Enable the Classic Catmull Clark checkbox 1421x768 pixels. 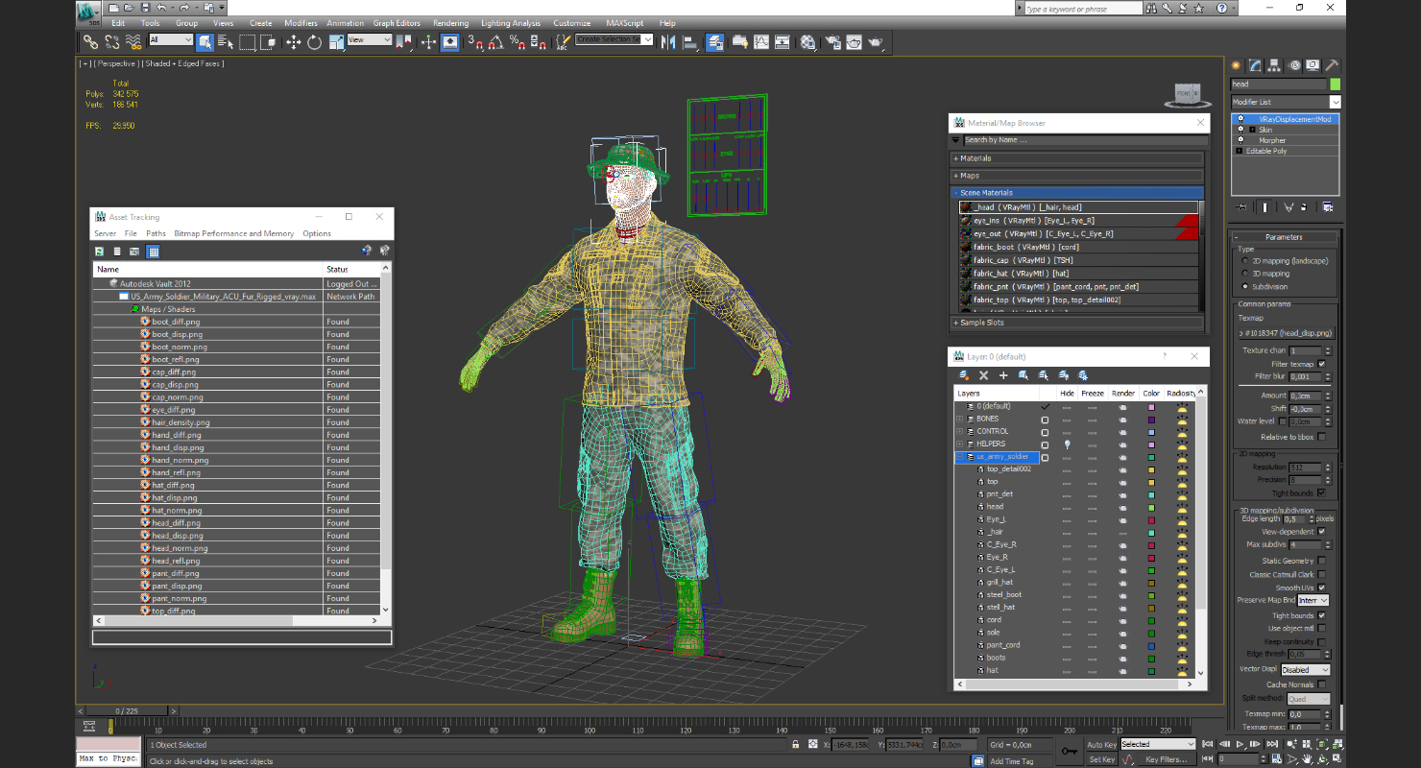[1322, 574]
